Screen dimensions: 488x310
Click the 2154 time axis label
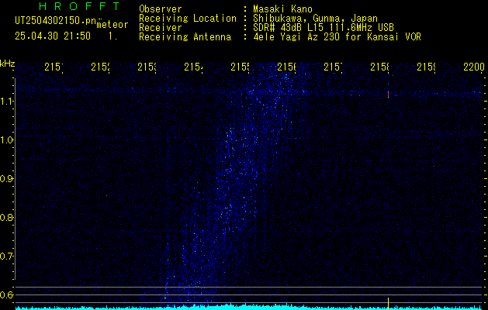point(193,67)
